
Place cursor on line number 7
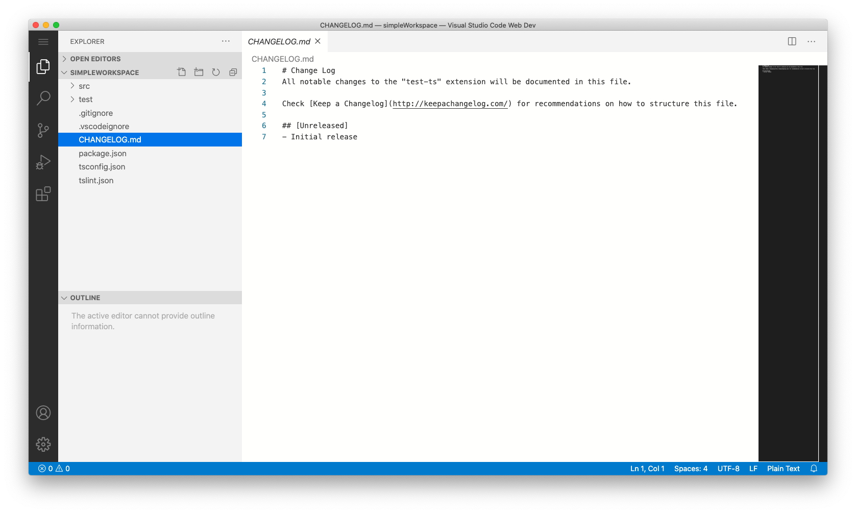tap(264, 137)
